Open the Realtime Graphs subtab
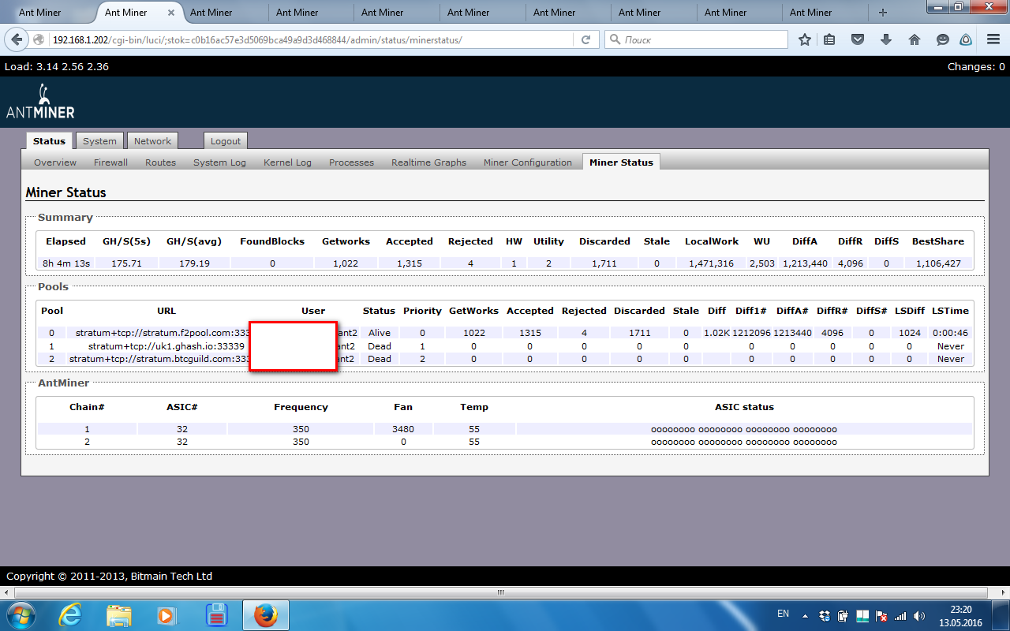 coord(428,162)
